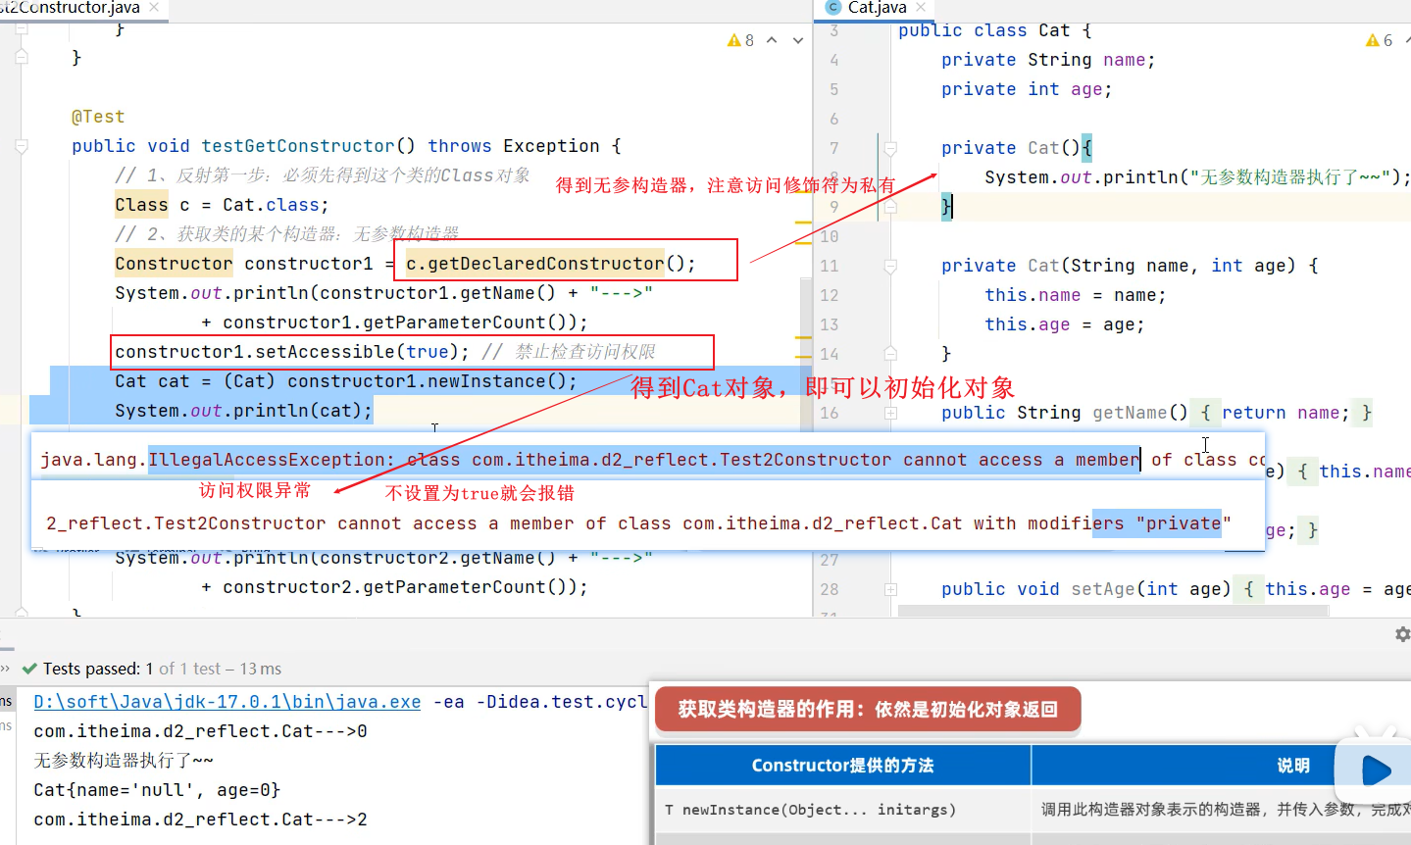Click console line '无参数构造器执行了~~'
The image size is (1411, 845).
coord(124,761)
